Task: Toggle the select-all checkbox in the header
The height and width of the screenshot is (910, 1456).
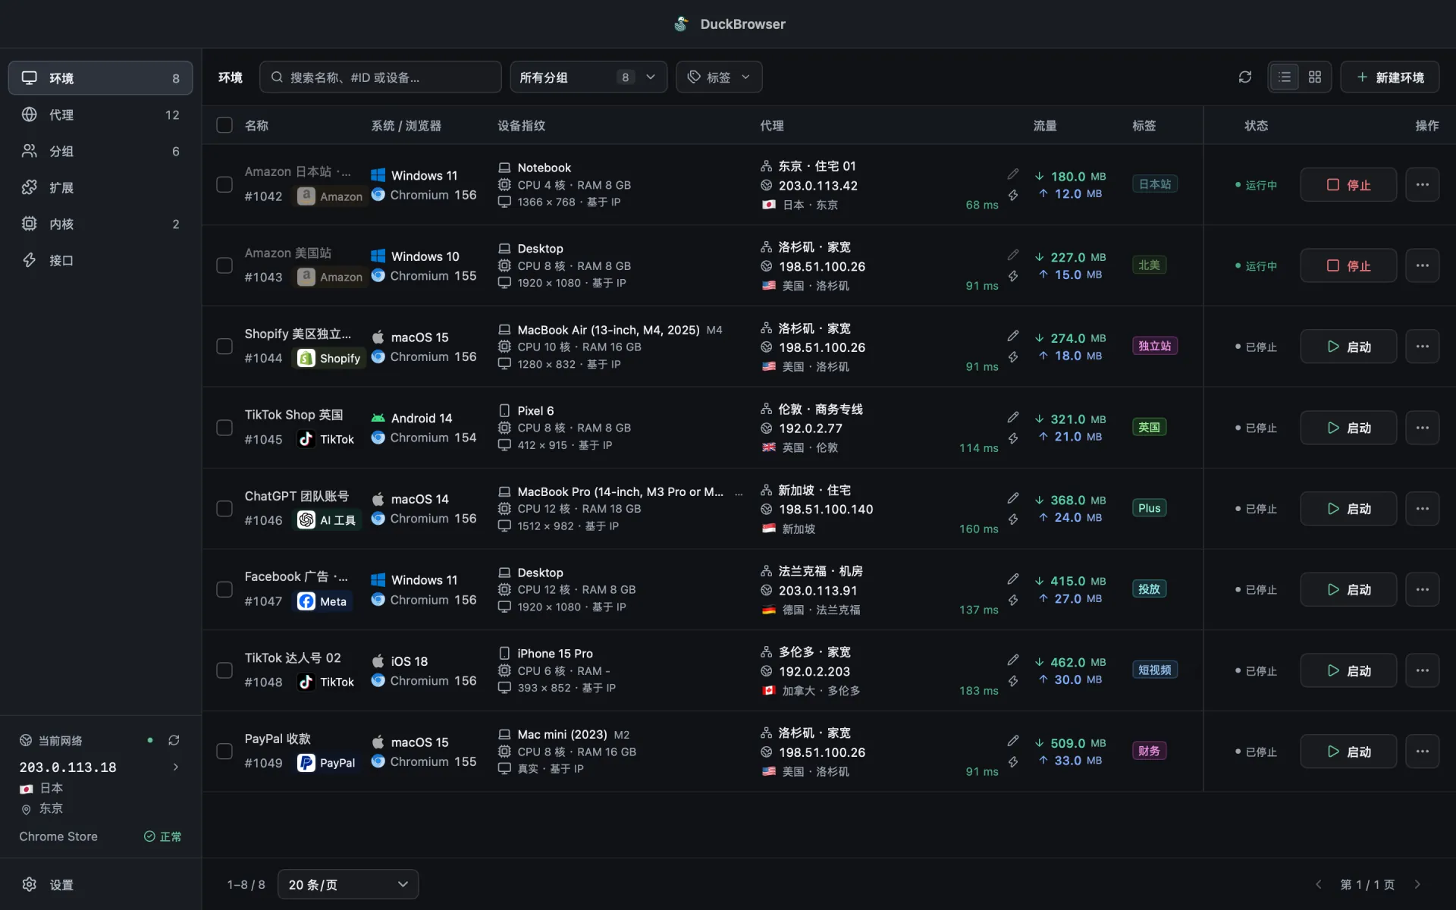Action: pos(224,125)
